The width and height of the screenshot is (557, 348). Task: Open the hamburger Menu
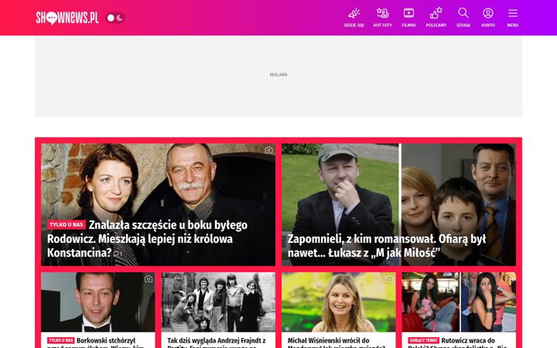point(513,18)
